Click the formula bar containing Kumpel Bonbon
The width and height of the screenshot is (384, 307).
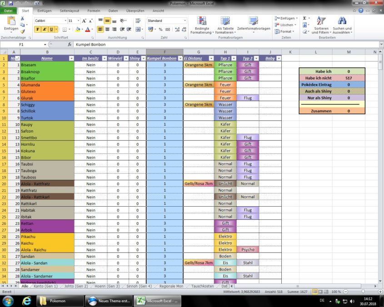pyautogui.click(x=226, y=45)
